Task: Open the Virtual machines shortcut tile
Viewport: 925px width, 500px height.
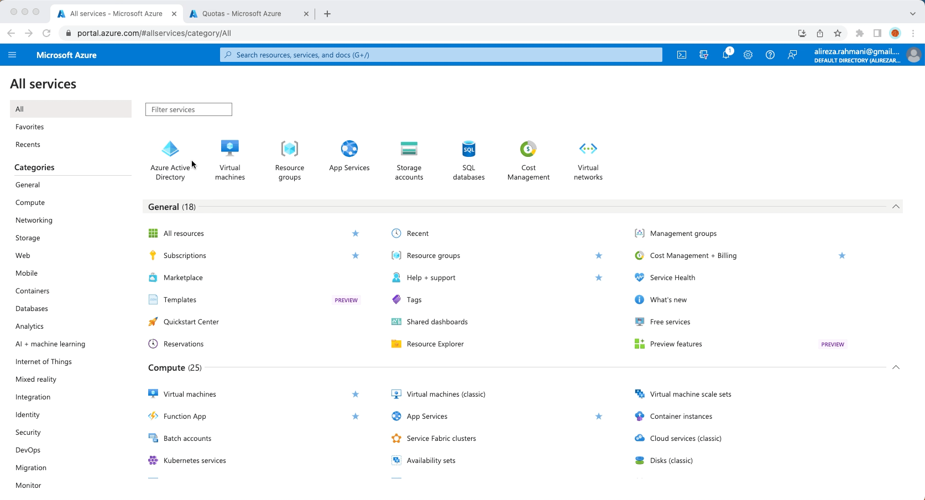Action: pos(230,160)
